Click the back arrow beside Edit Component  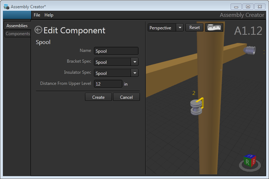pyautogui.click(x=38, y=30)
